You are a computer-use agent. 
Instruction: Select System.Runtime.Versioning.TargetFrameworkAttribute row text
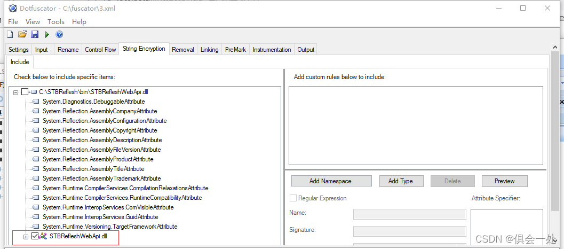click(x=110, y=227)
